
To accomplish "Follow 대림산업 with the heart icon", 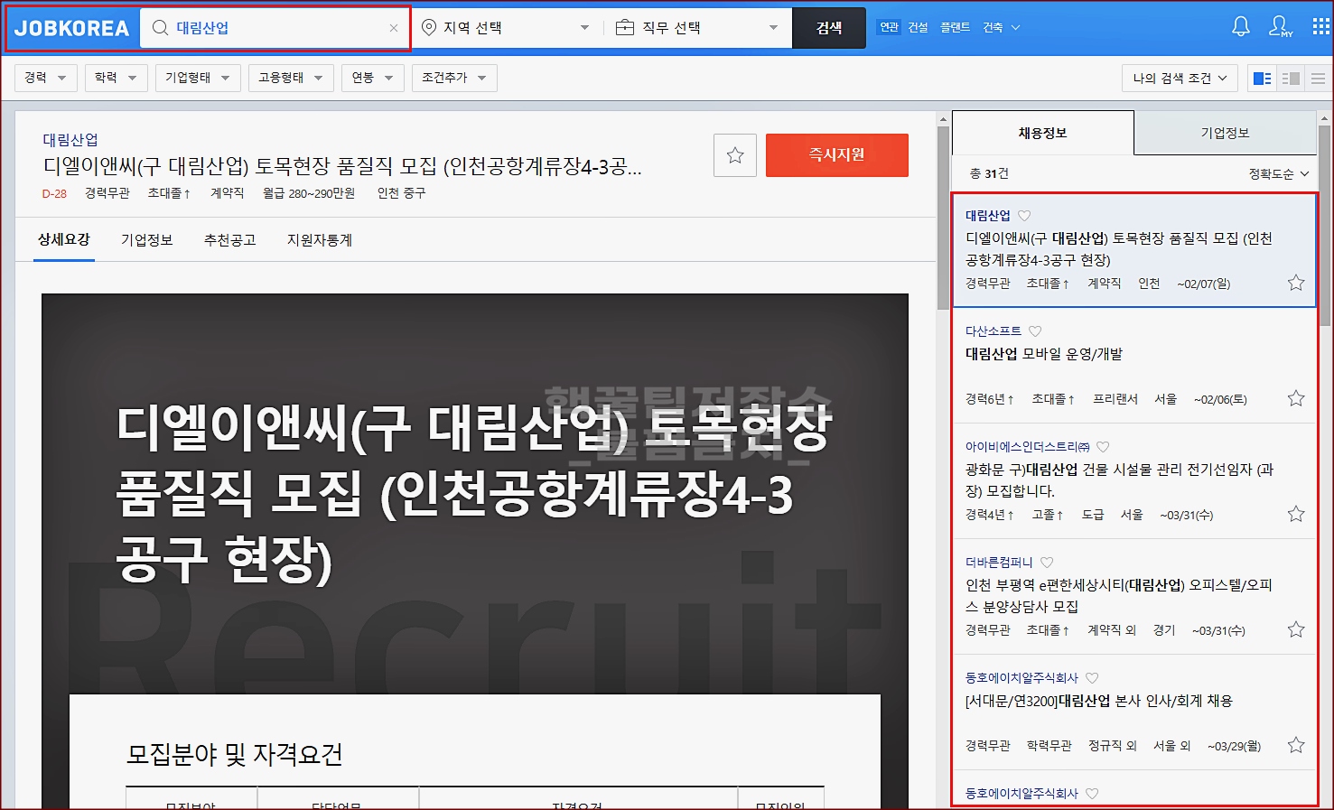I will point(1024,216).
